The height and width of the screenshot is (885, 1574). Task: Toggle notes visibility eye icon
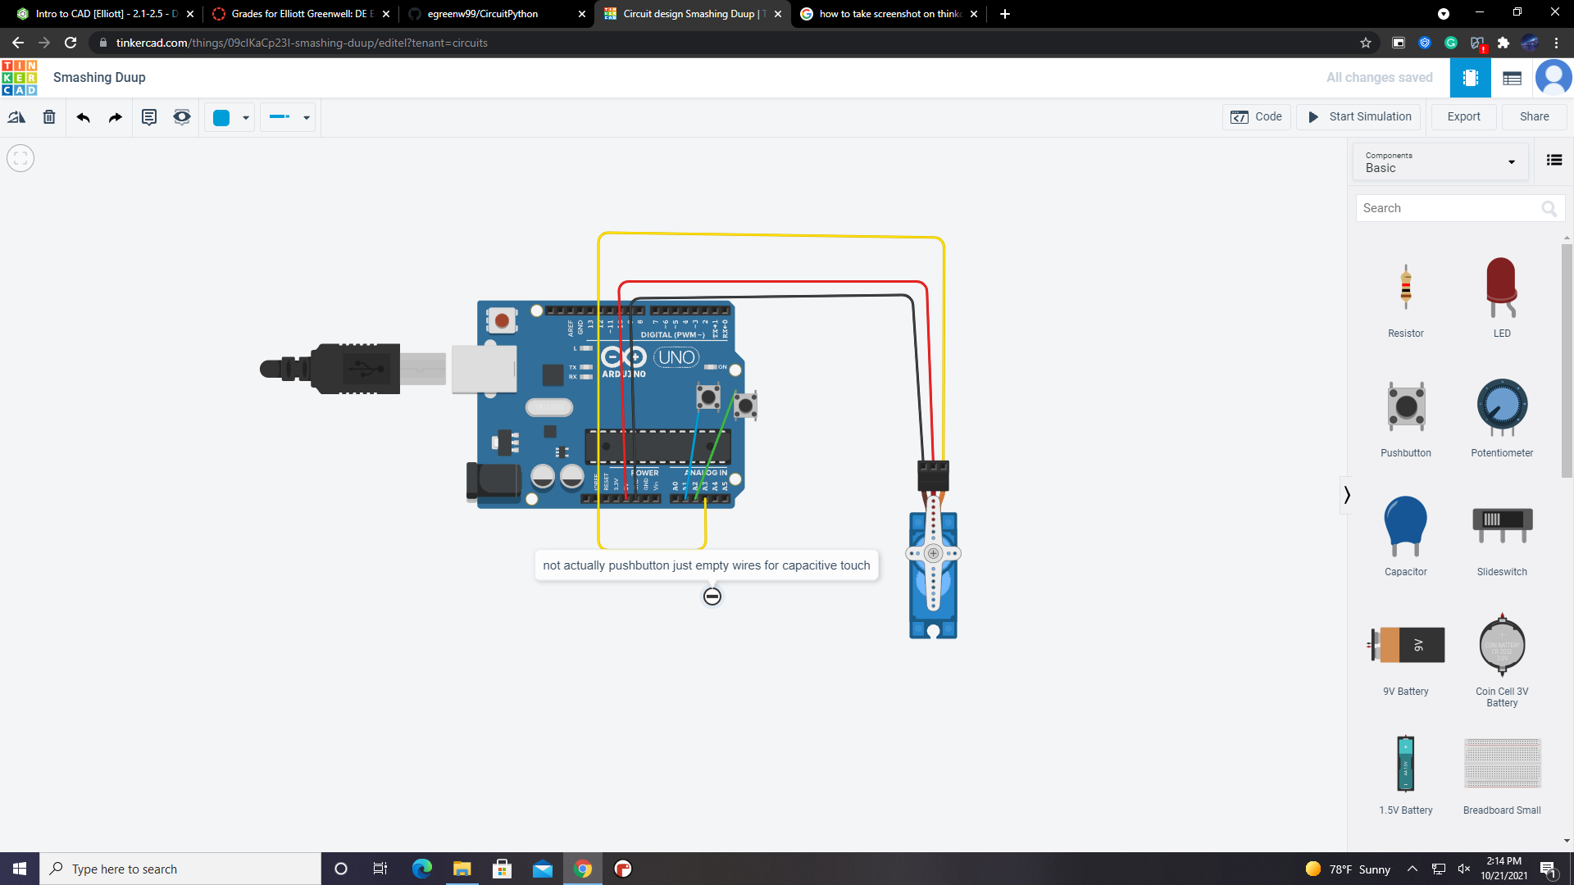[182, 117]
